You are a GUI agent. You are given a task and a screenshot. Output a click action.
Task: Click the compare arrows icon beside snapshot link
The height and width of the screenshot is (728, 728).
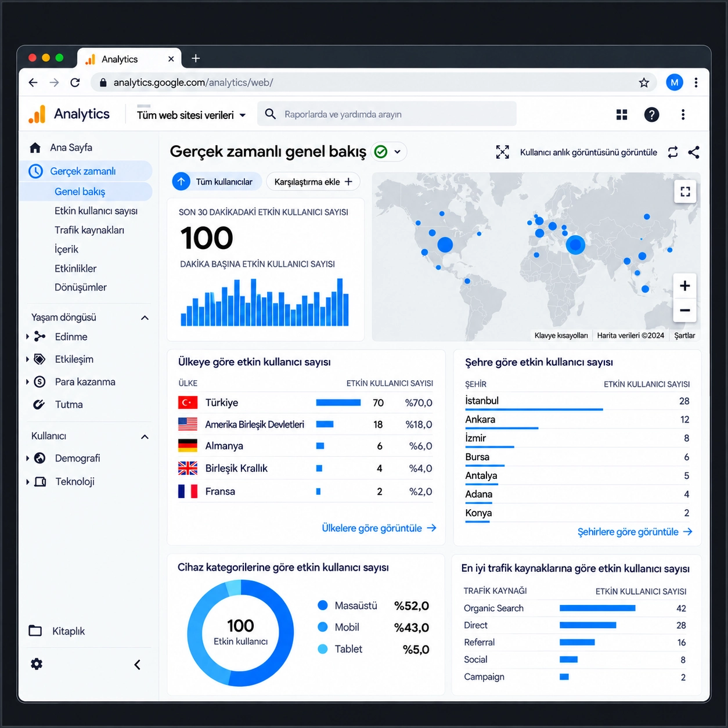[x=673, y=152]
